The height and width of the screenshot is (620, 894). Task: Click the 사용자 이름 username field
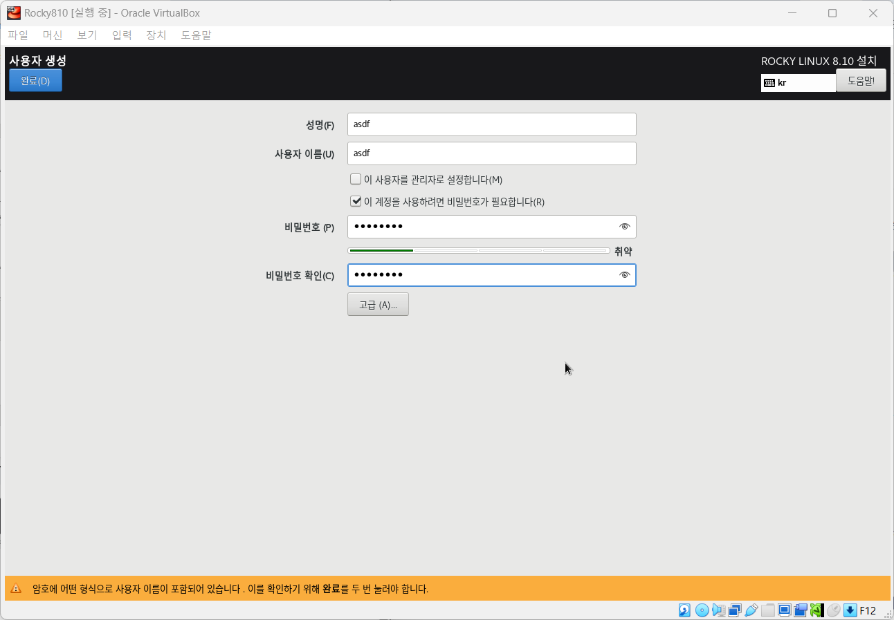(x=491, y=153)
